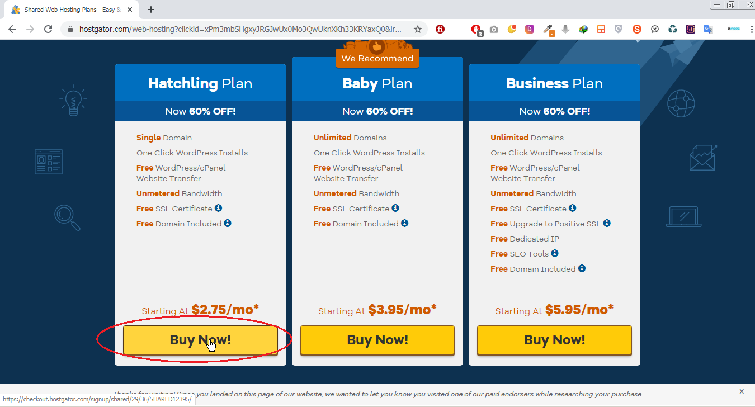Go back to the previous page
This screenshot has width=755, height=407.
click(12, 29)
